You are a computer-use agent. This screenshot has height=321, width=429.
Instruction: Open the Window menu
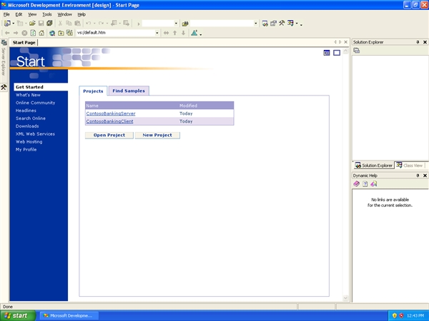point(64,14)
